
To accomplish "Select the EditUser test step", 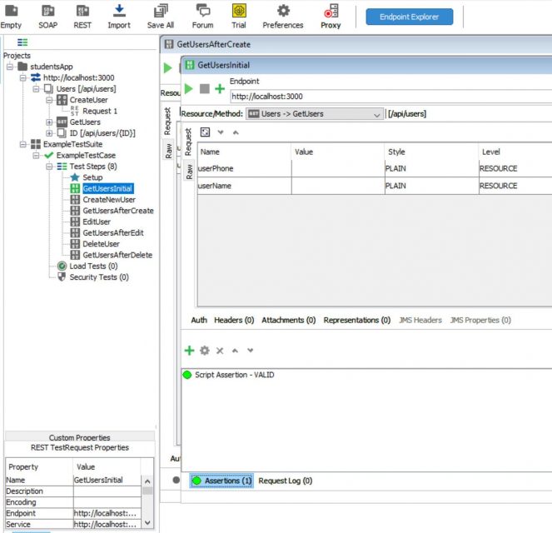I will [x=97, y=222].
